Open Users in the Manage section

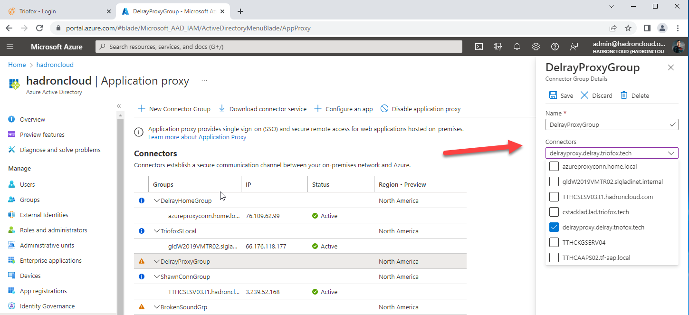27,184
